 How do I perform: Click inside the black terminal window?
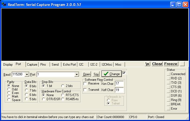(95, 35)
